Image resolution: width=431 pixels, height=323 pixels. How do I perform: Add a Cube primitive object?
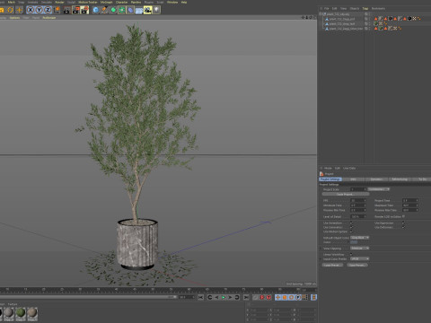[96, 10]
